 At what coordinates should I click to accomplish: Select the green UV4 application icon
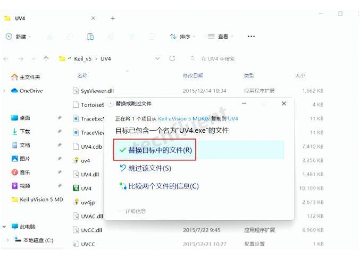tap(76, 188)
